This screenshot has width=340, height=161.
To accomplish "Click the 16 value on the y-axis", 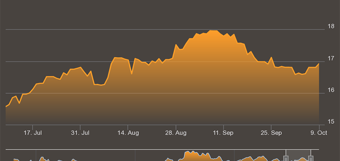I will 331,90.
